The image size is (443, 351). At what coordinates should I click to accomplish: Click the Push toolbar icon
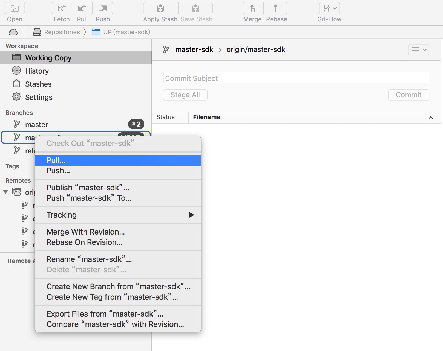[x=103, y=9]
